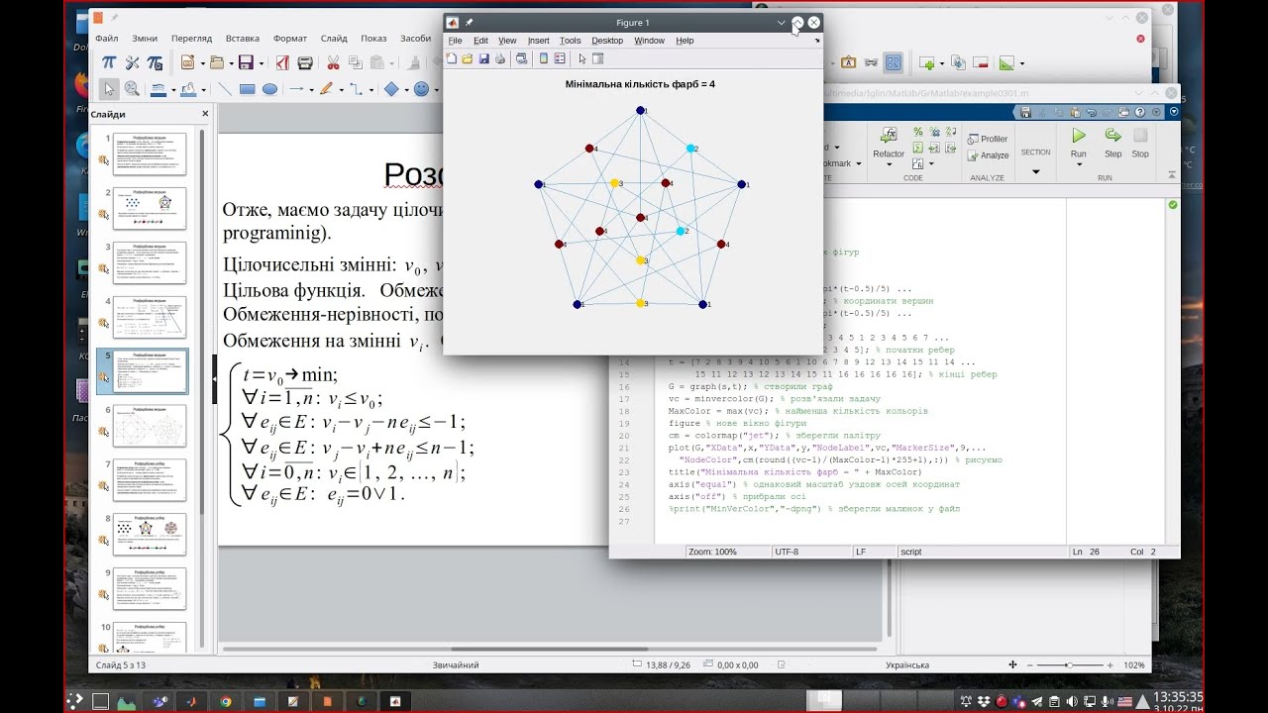
Task: Click the Impress open folder icon
Action: pyautogui.click(x=217, y=62)
